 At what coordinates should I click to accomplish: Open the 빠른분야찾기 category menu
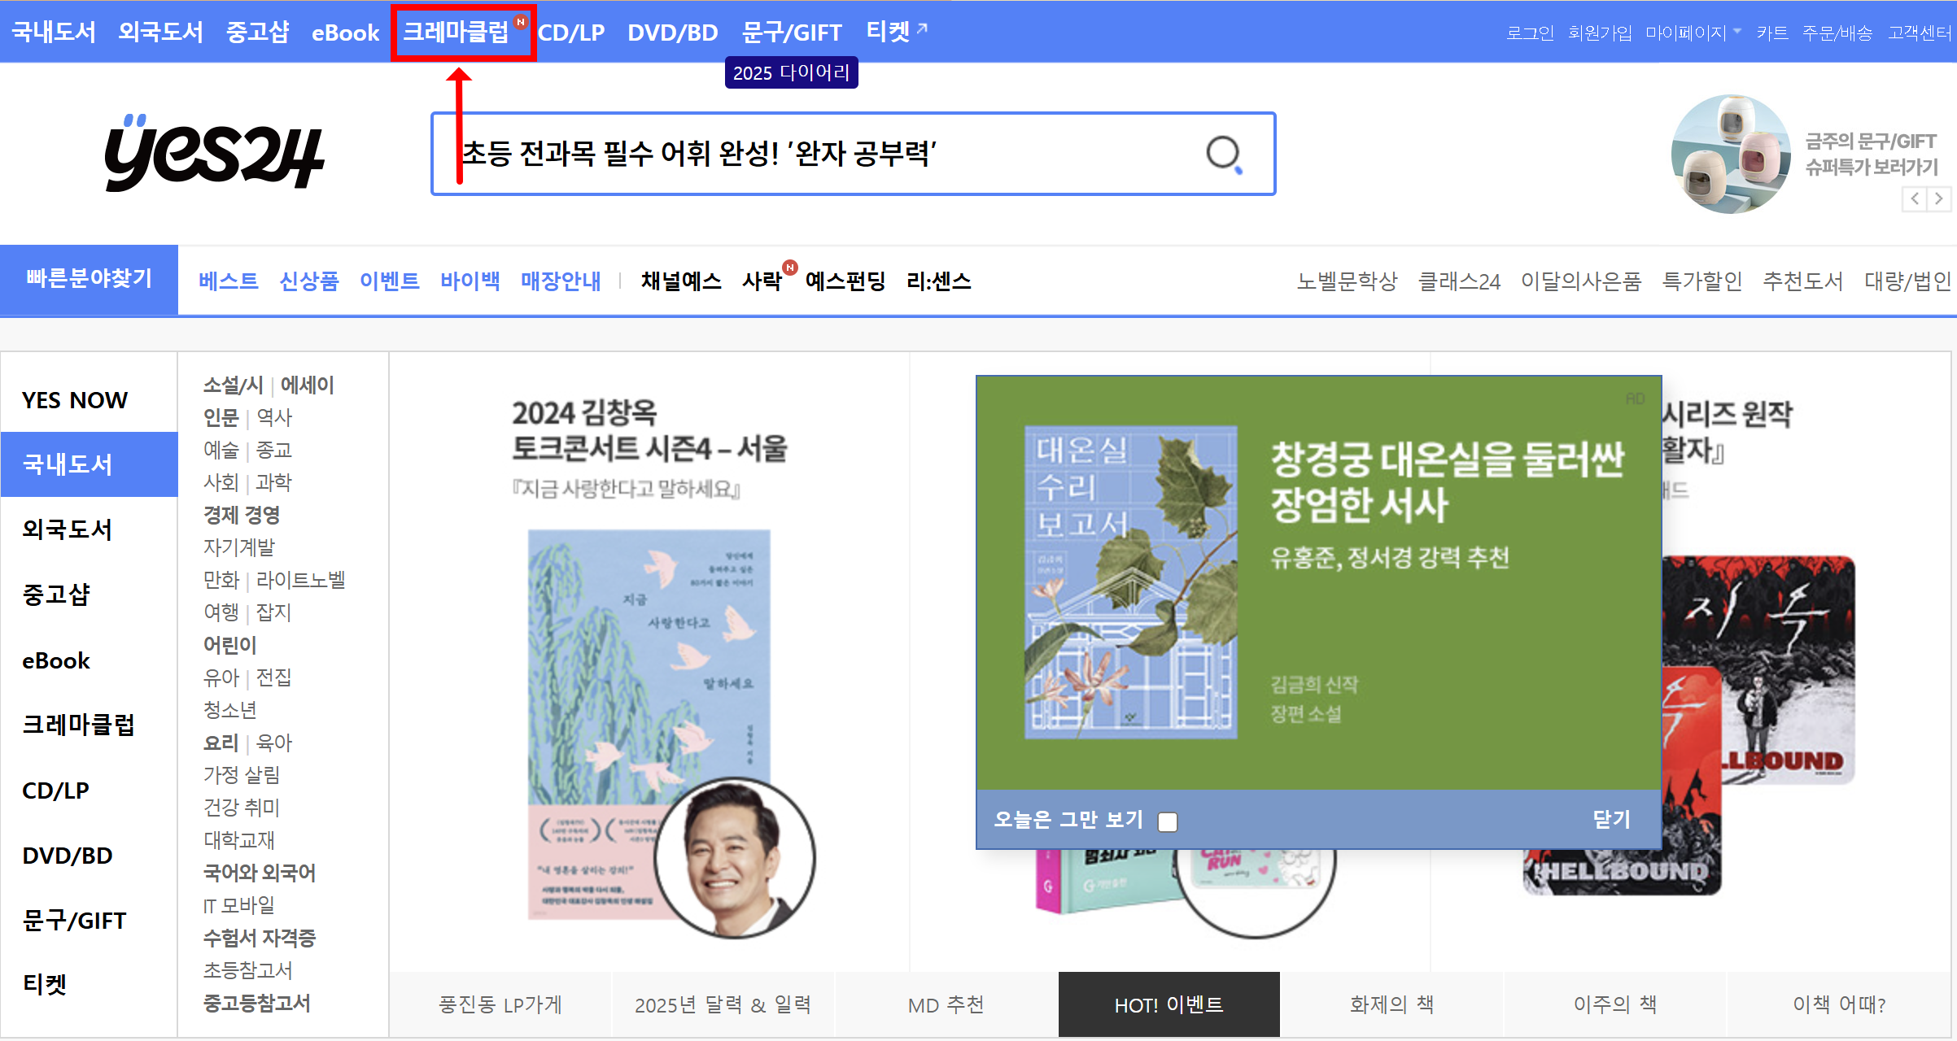coord(89,279)
